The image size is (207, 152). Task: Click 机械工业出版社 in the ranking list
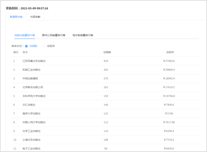click(31, 70)
